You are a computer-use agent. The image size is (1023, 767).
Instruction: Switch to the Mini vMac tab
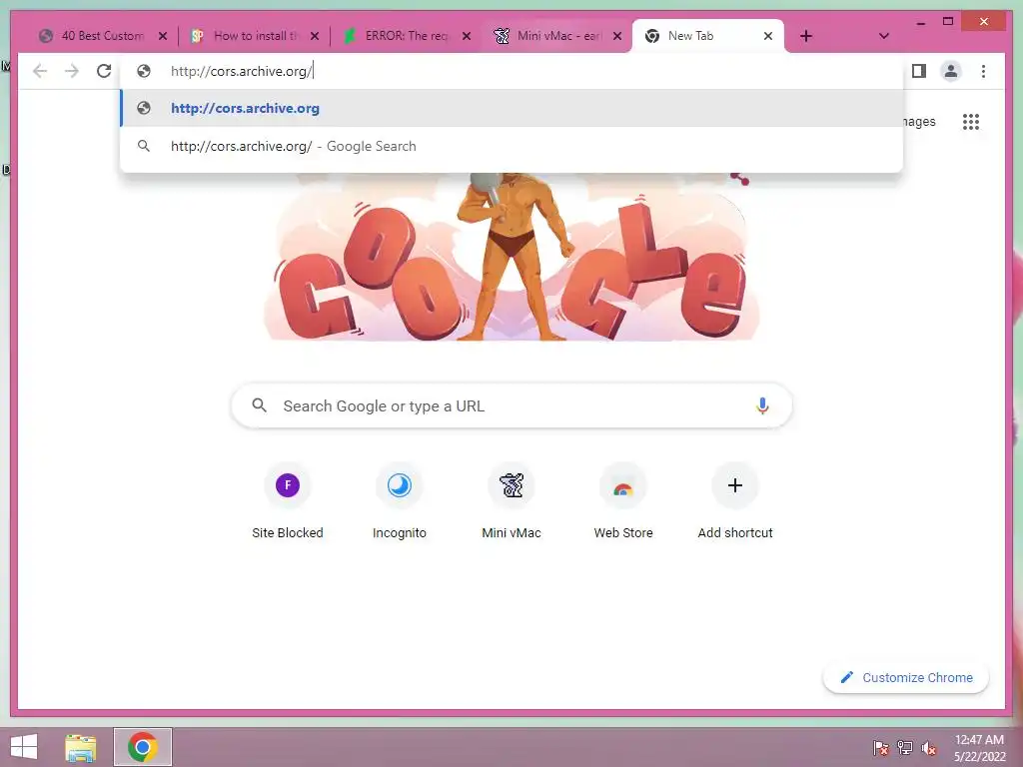coord(559,36)
